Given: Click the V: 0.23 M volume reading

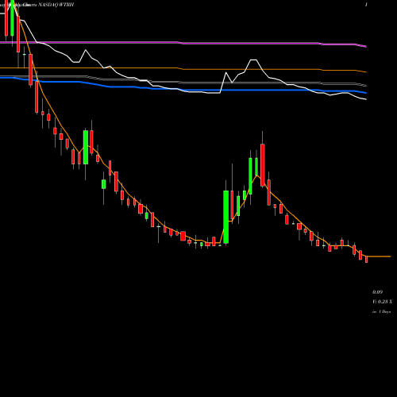Looking at the screenshot, I should (x=382, y=302).
